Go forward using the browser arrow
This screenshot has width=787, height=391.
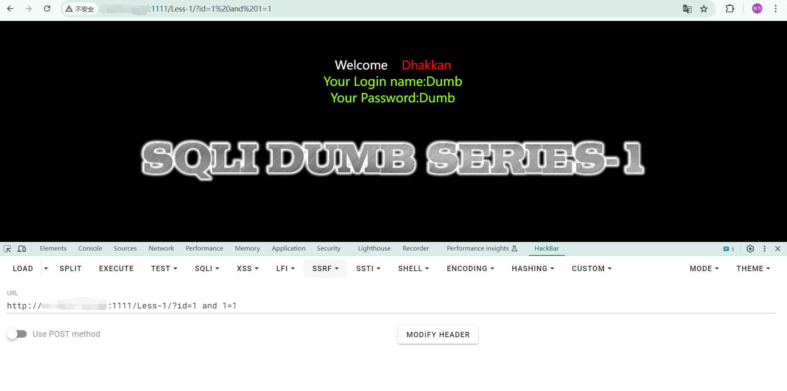[28, 9]
